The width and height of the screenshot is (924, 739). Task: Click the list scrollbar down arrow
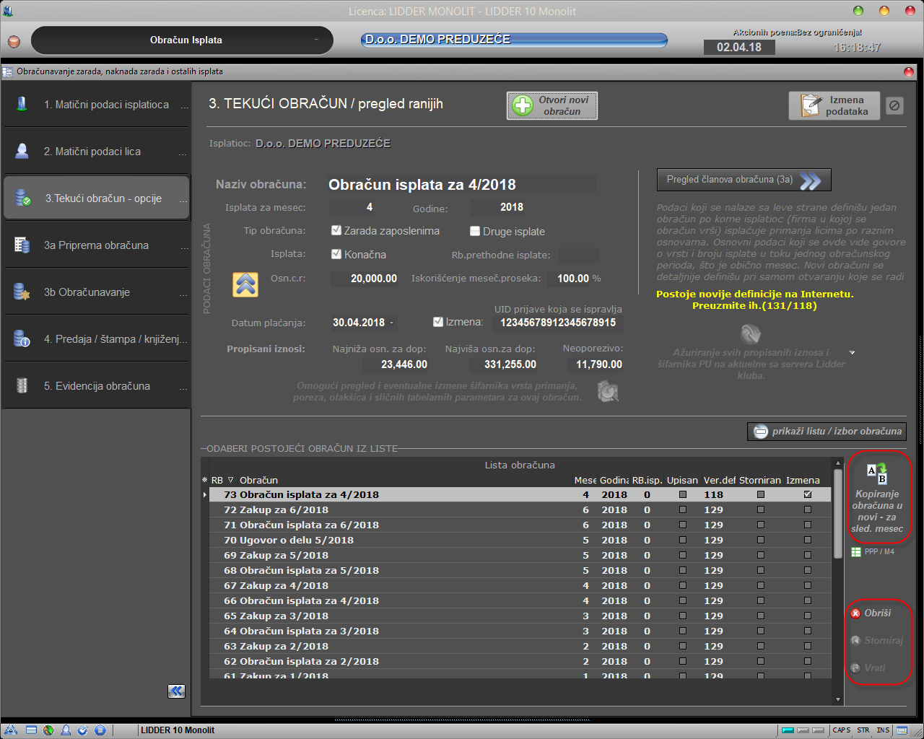[x=837, y=699]
